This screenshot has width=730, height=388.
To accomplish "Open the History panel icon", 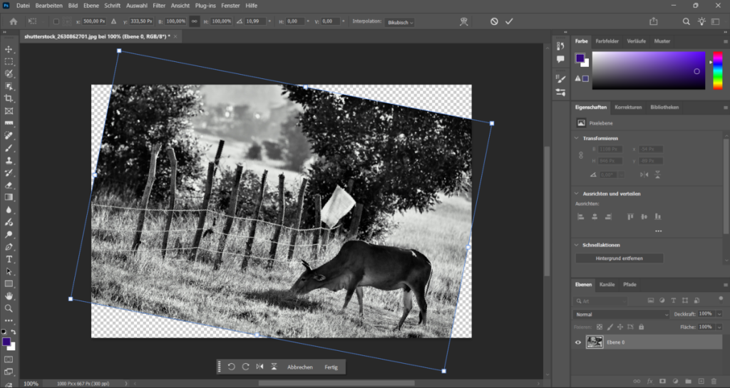I will [560, 46].
